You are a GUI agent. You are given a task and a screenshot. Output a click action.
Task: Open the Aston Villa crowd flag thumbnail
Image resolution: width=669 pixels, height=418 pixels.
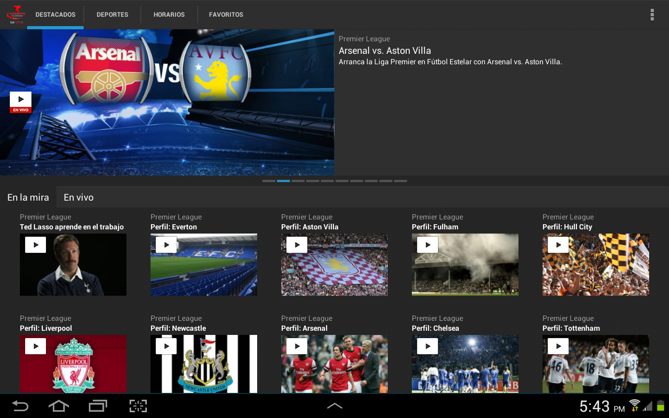(x=334, y=264)
